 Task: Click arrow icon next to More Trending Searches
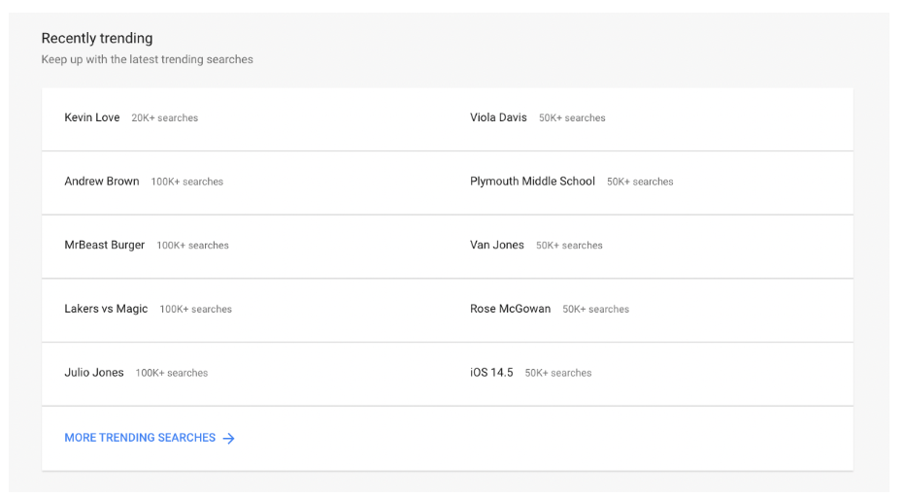click(x=229, y=439)
